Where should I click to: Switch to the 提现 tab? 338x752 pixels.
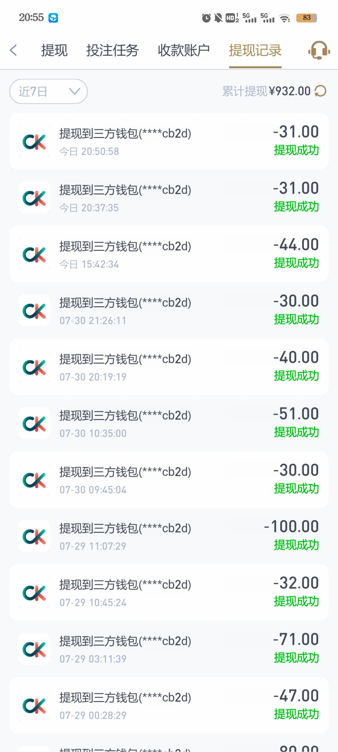coord(54,50)
